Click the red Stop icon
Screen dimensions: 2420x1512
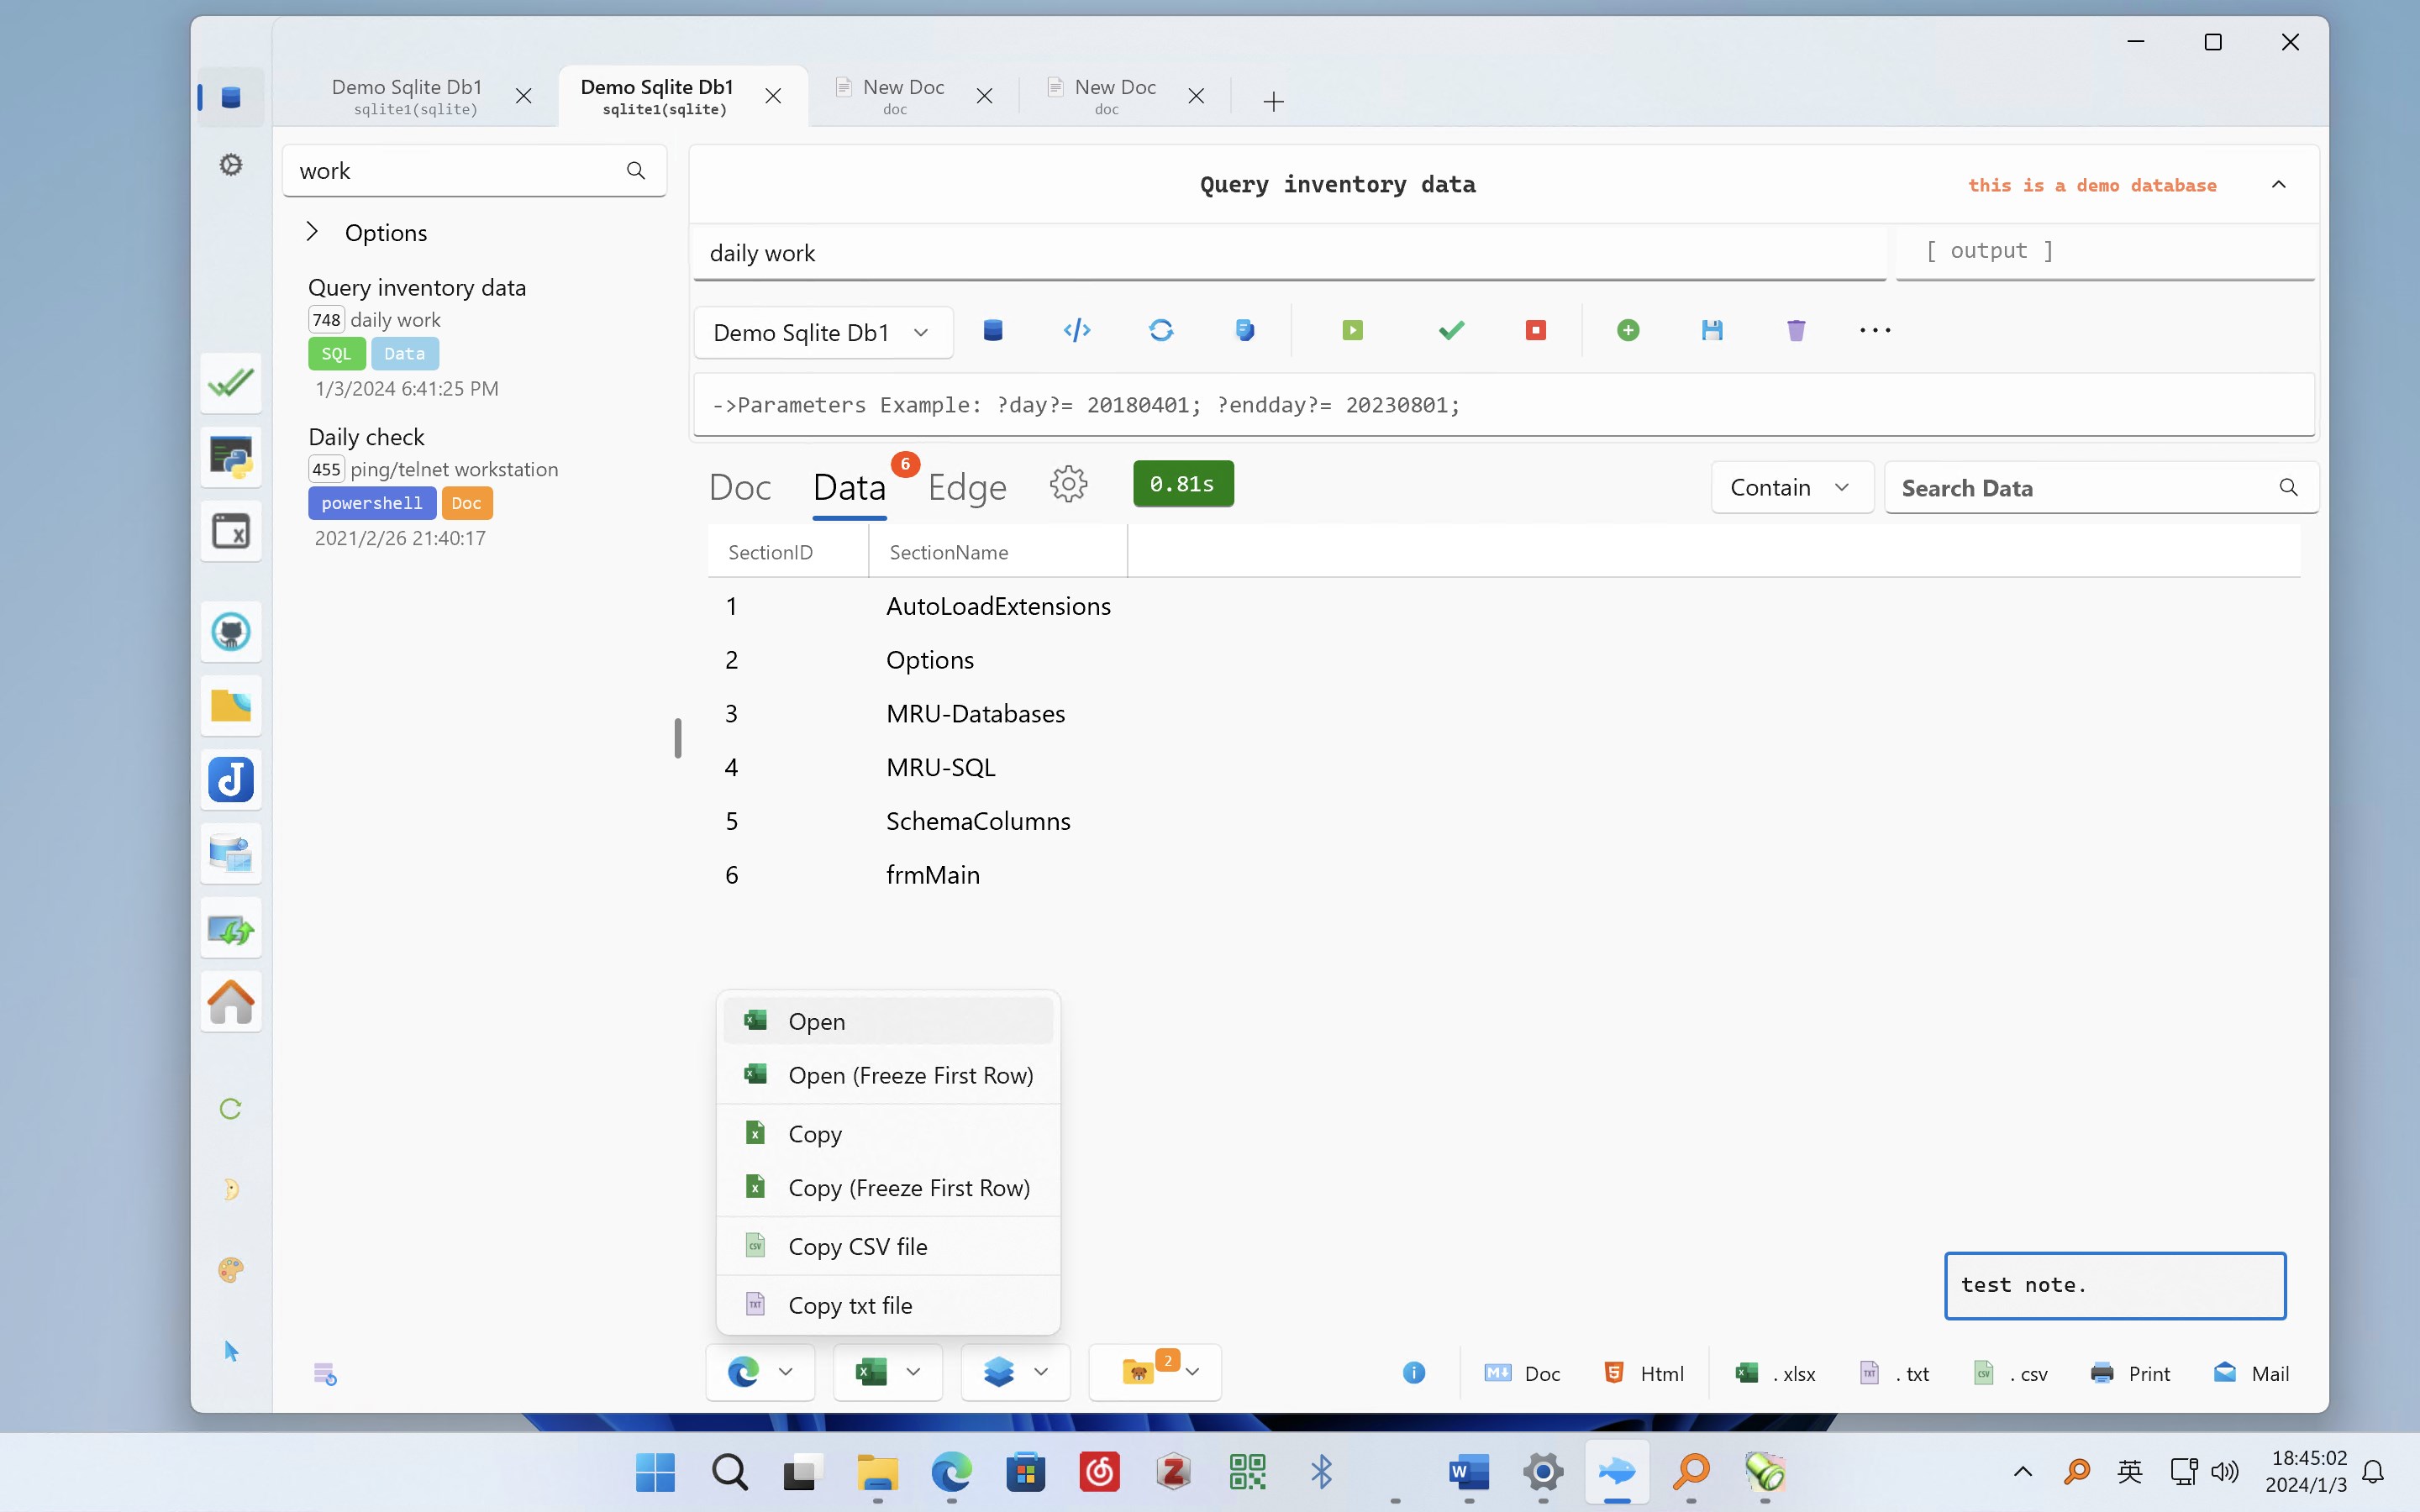pos(1536,330)
